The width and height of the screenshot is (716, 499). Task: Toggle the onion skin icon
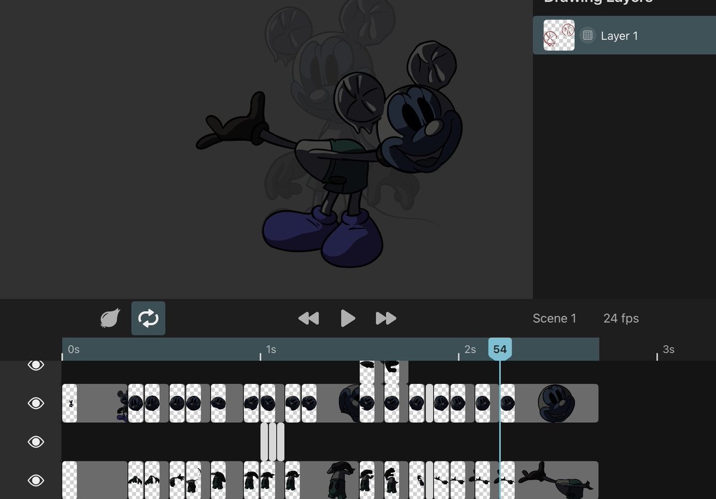(x=110, y=318)
